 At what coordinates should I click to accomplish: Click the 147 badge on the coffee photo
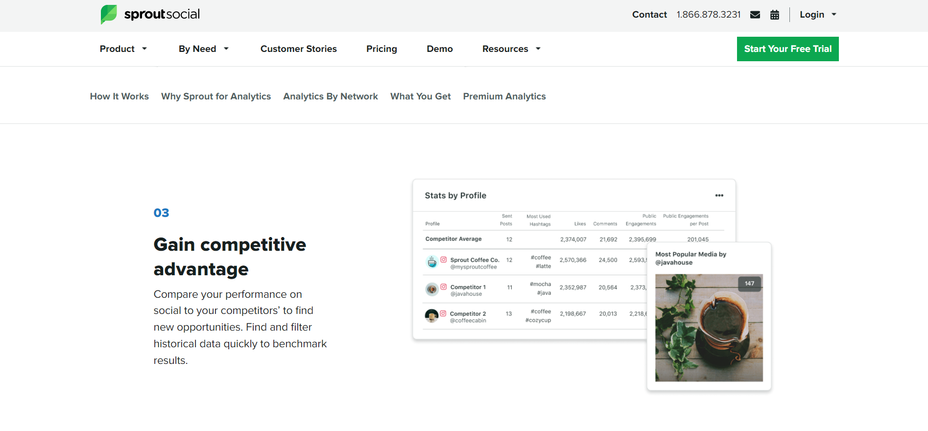(x=750, y=284)
